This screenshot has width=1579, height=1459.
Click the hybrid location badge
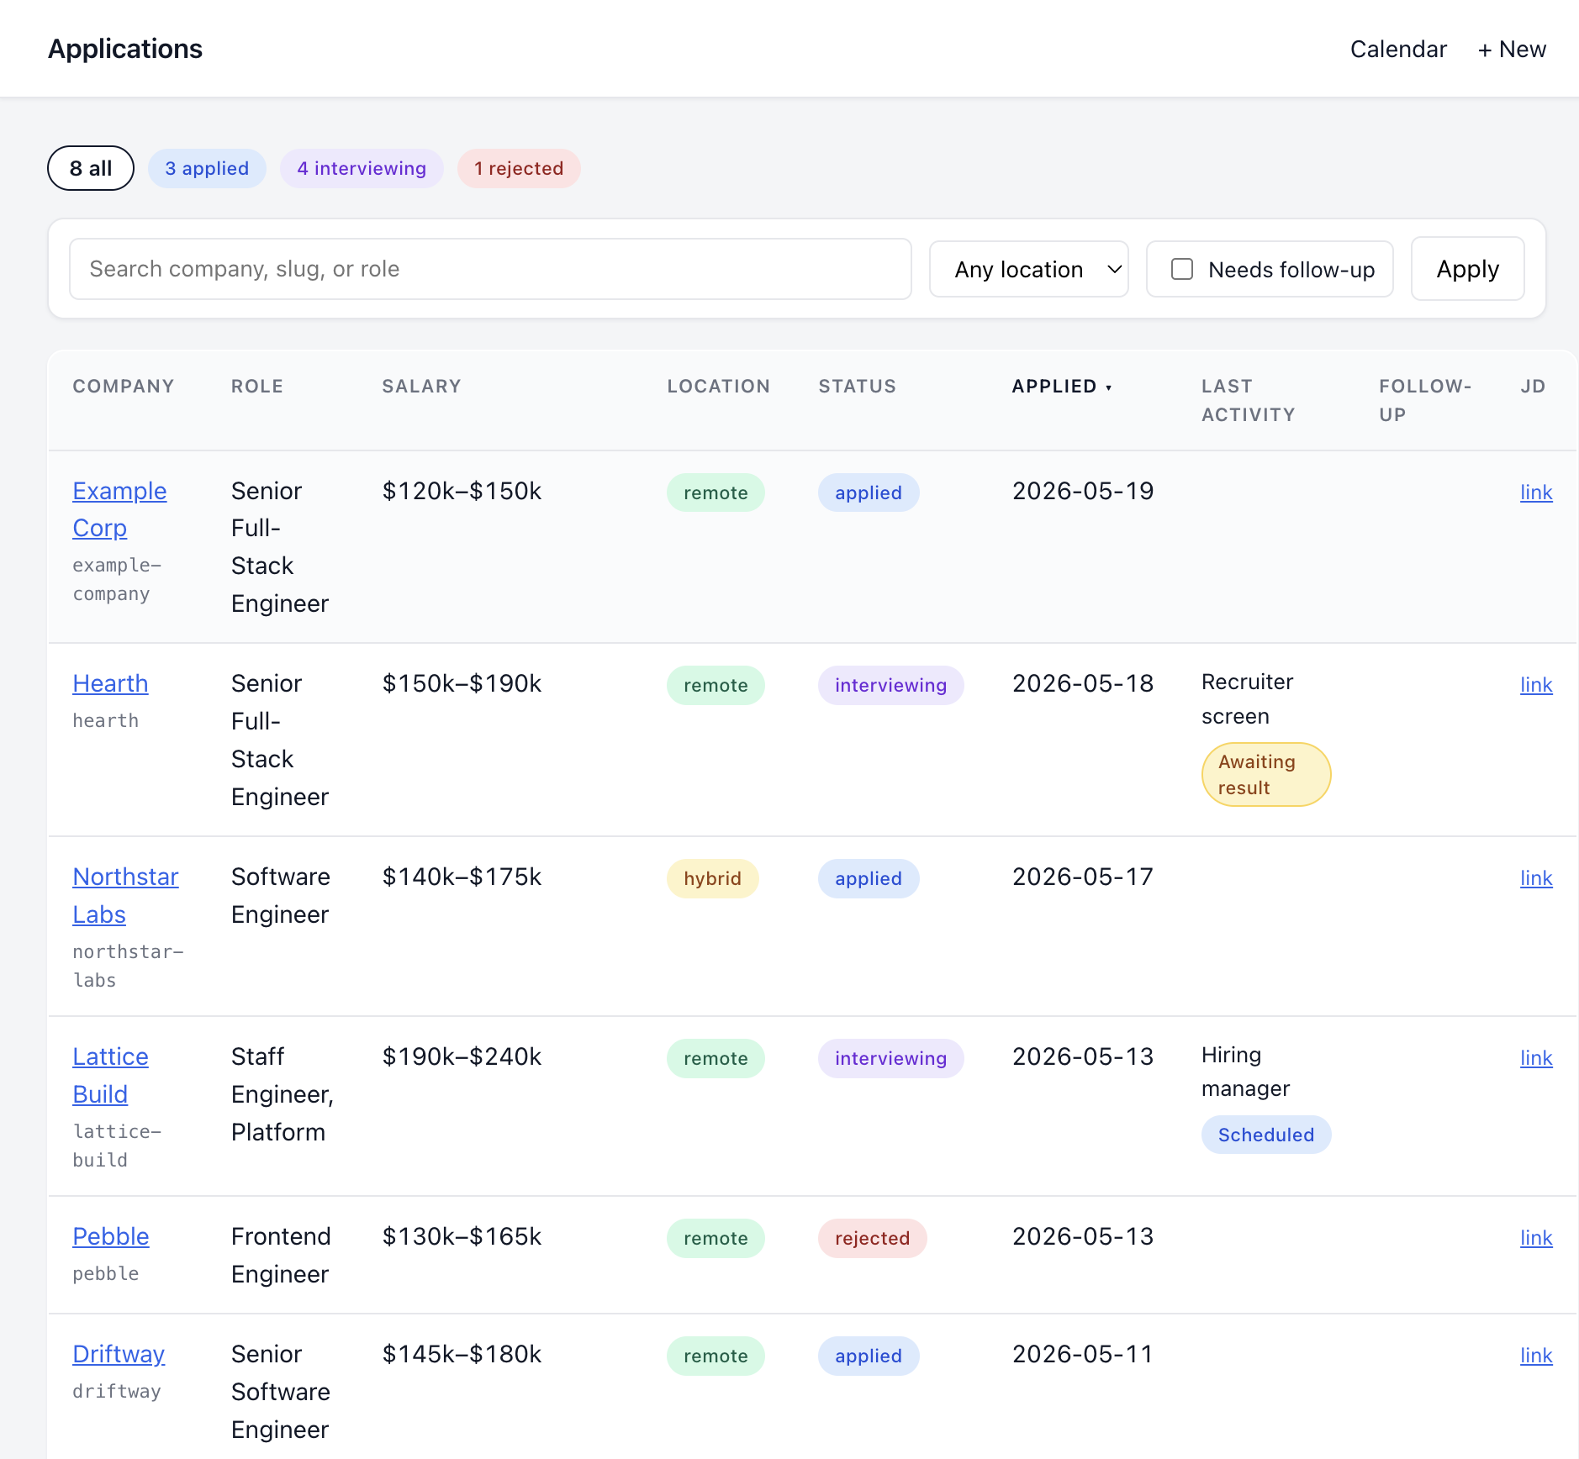point(712,878)
